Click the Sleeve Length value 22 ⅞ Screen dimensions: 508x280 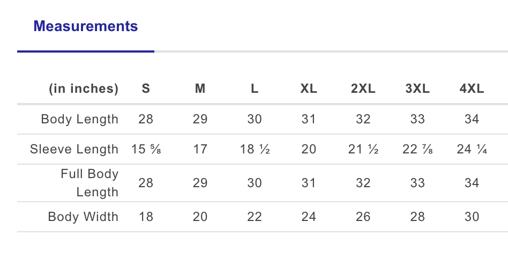tap(417, 149)
